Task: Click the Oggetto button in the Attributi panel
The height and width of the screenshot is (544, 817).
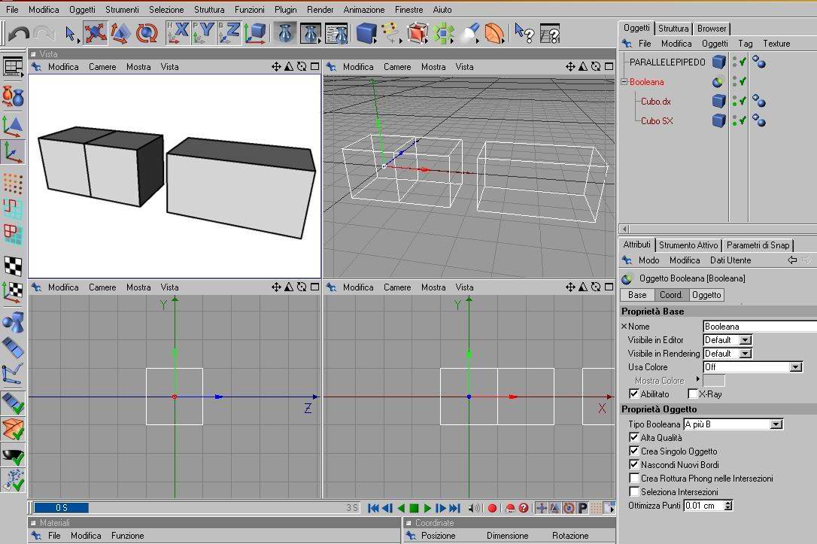Action: tap(706, 295)
